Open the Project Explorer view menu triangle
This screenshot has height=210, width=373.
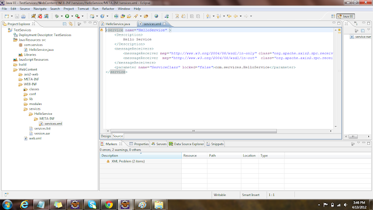[x=85, y=23]
